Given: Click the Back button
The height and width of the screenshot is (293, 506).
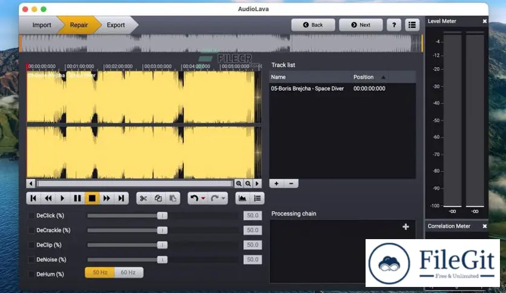Looking at the screenshot, I should (x=313, y=25).
